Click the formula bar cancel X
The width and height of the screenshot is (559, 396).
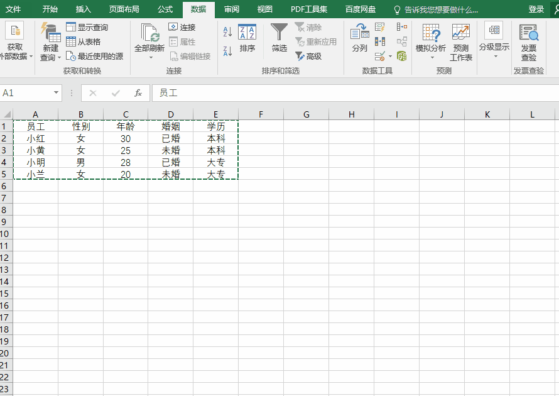pyautogui.click(x=93, y=93)
